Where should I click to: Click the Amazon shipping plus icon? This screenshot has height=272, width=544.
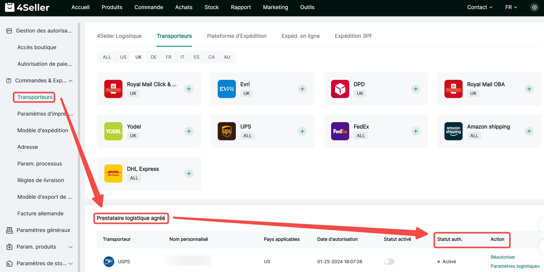(x=529, y=131)
